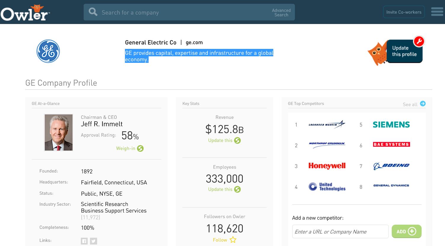Open the ge.com website link
Viewport: 445px width, 246px height.
[194, 42]
